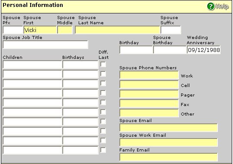Focus the Fax spouse phone field
The height and width of the screenshot is (164, 233).
pyautogui.click(x=149, y=103)
